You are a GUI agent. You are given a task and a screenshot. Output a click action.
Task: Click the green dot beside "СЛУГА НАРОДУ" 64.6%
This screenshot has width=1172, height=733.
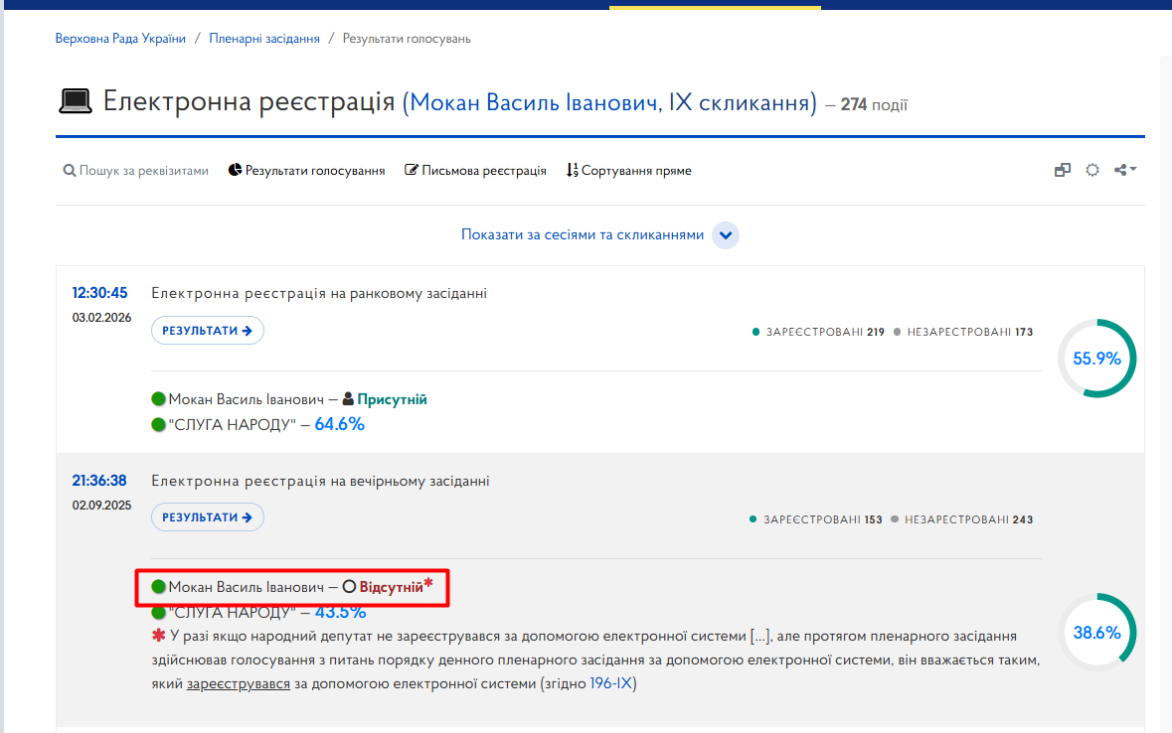(x=158, y=424)
